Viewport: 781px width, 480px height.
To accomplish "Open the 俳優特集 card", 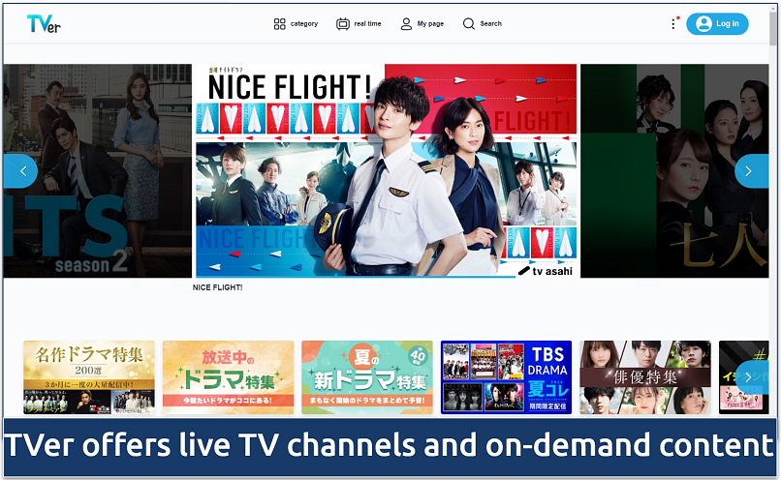I will (645, 377).
